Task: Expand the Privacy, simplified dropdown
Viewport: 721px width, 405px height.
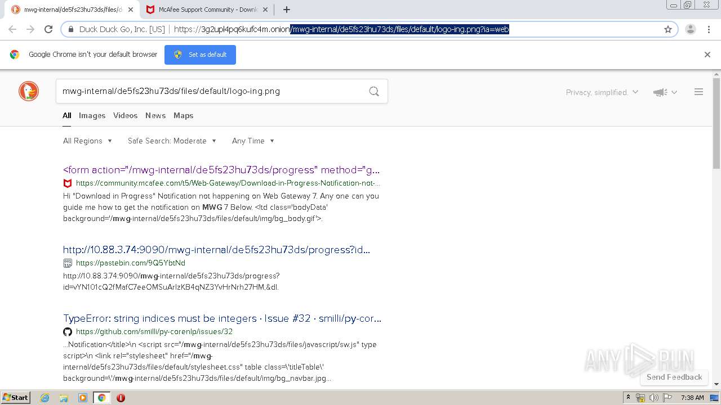Action: (602, 92)
